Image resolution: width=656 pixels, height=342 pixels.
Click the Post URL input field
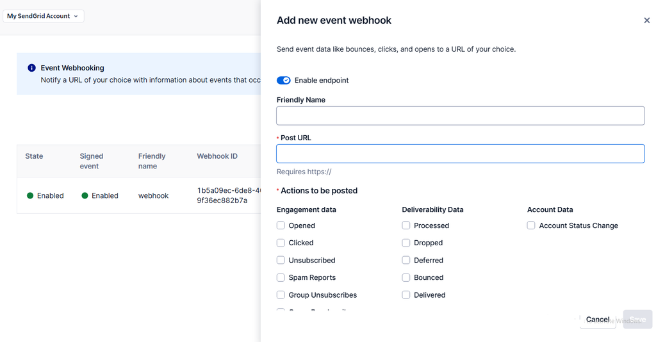coord(460,154)
